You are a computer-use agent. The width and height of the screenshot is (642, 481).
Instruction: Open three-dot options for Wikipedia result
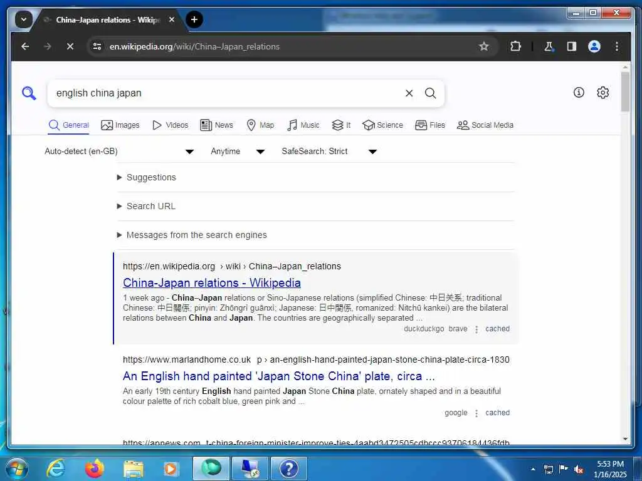tap(476, 329)
